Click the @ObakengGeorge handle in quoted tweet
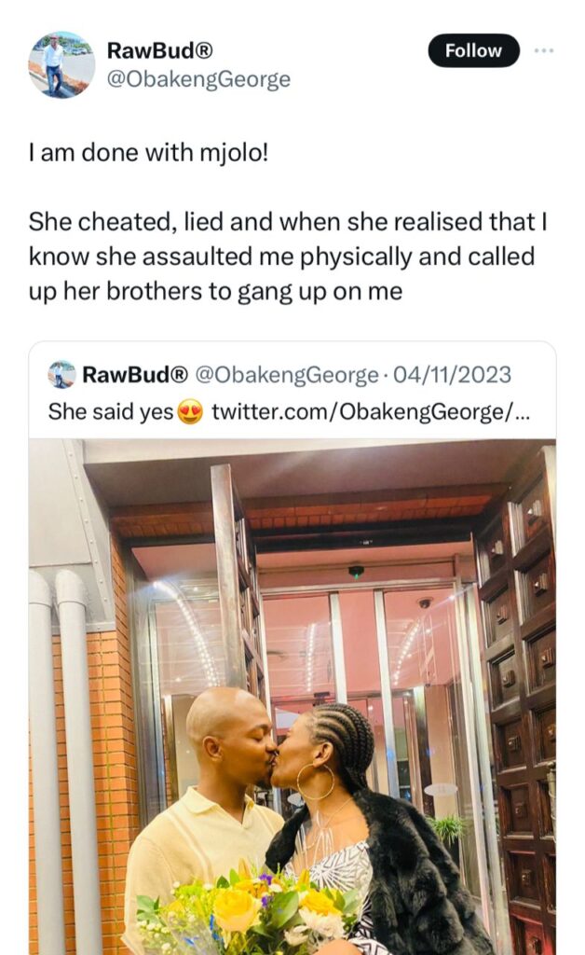The width and height of the screenshot is (585, 955). click(287, 375)
